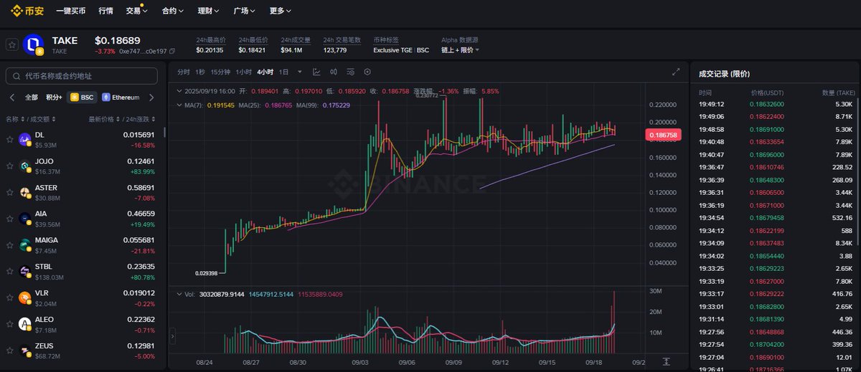The image size is (861, 372).
Task: Select the 4小时 chart interval
Action: pyautogui.click(x=265, y=72)
